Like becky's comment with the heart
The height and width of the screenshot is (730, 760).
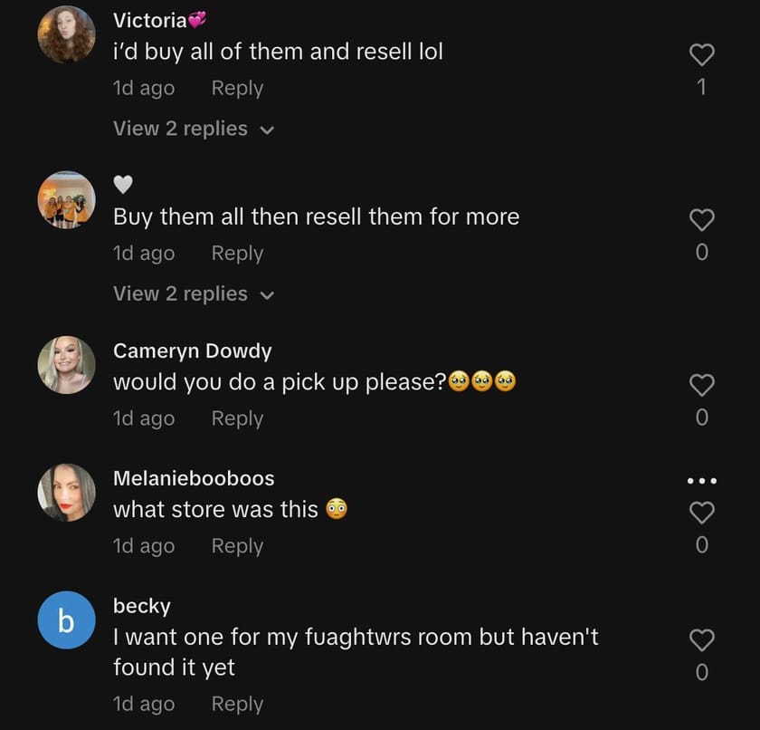pos(702,640)
